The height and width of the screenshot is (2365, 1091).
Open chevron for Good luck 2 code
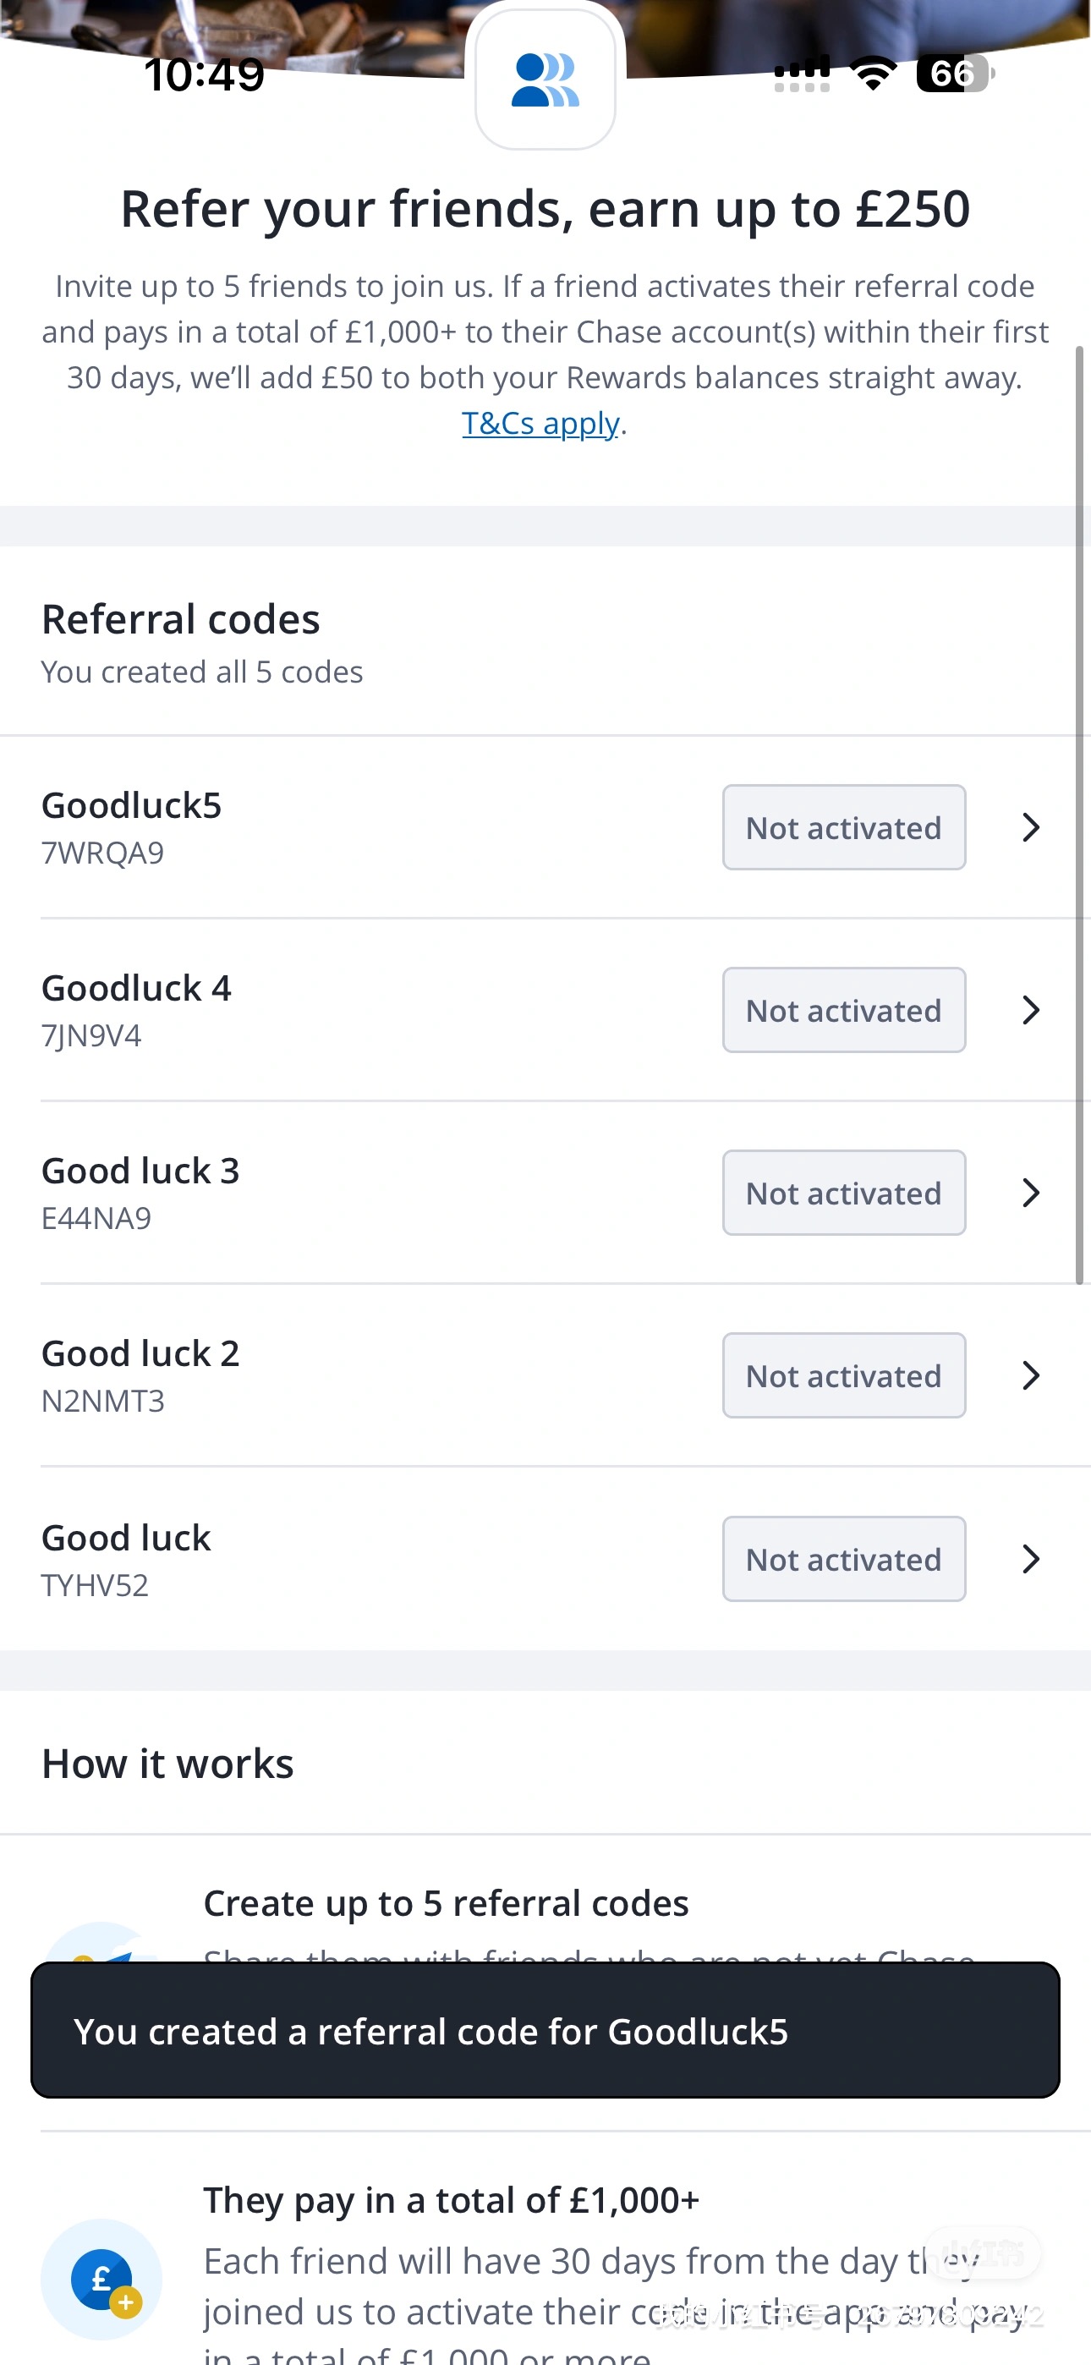click(x=1030, y=1375)
